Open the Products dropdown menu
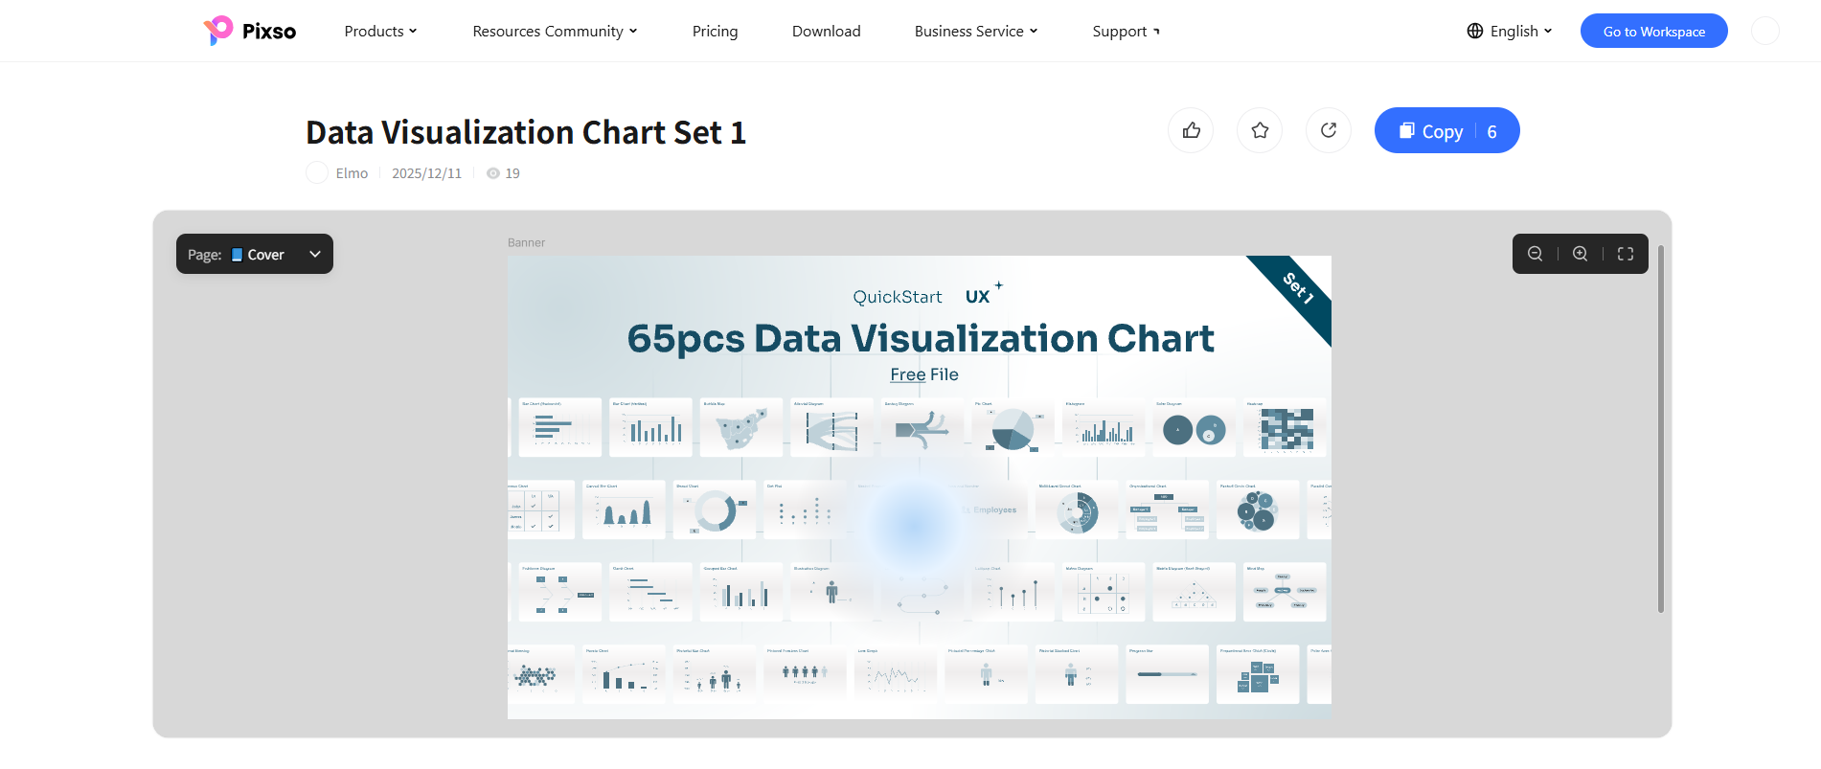Viewport: 1821px width, 769px height. click(380, 31)
